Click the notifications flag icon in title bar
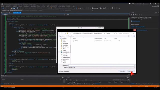Image resolution: width=160 pixels, height=90 pixels. click(130, 4)
